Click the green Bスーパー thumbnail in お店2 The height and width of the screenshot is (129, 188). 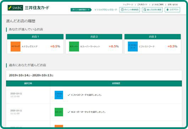pos(74,46)
